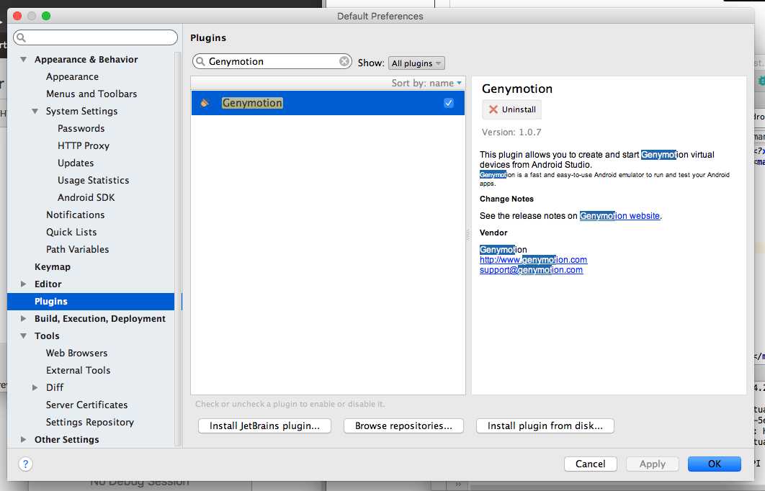Select Quick Lists item

(x=71, y=232)
